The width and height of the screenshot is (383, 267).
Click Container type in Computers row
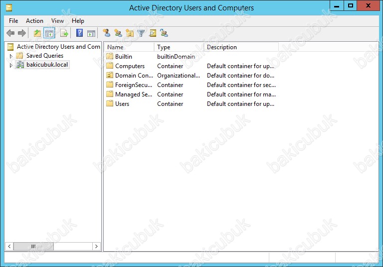click(170, 66)
